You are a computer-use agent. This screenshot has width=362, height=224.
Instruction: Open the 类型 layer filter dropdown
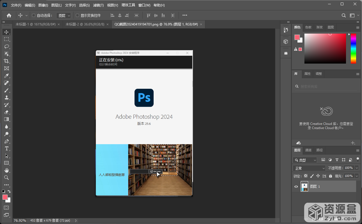[305, 160]
